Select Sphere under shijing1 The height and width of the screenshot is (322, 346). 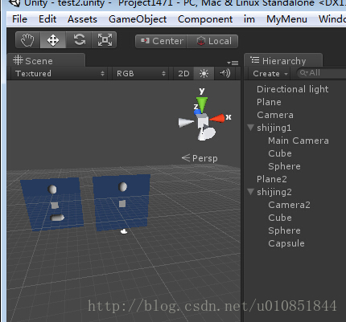click(x=284, y=166)
